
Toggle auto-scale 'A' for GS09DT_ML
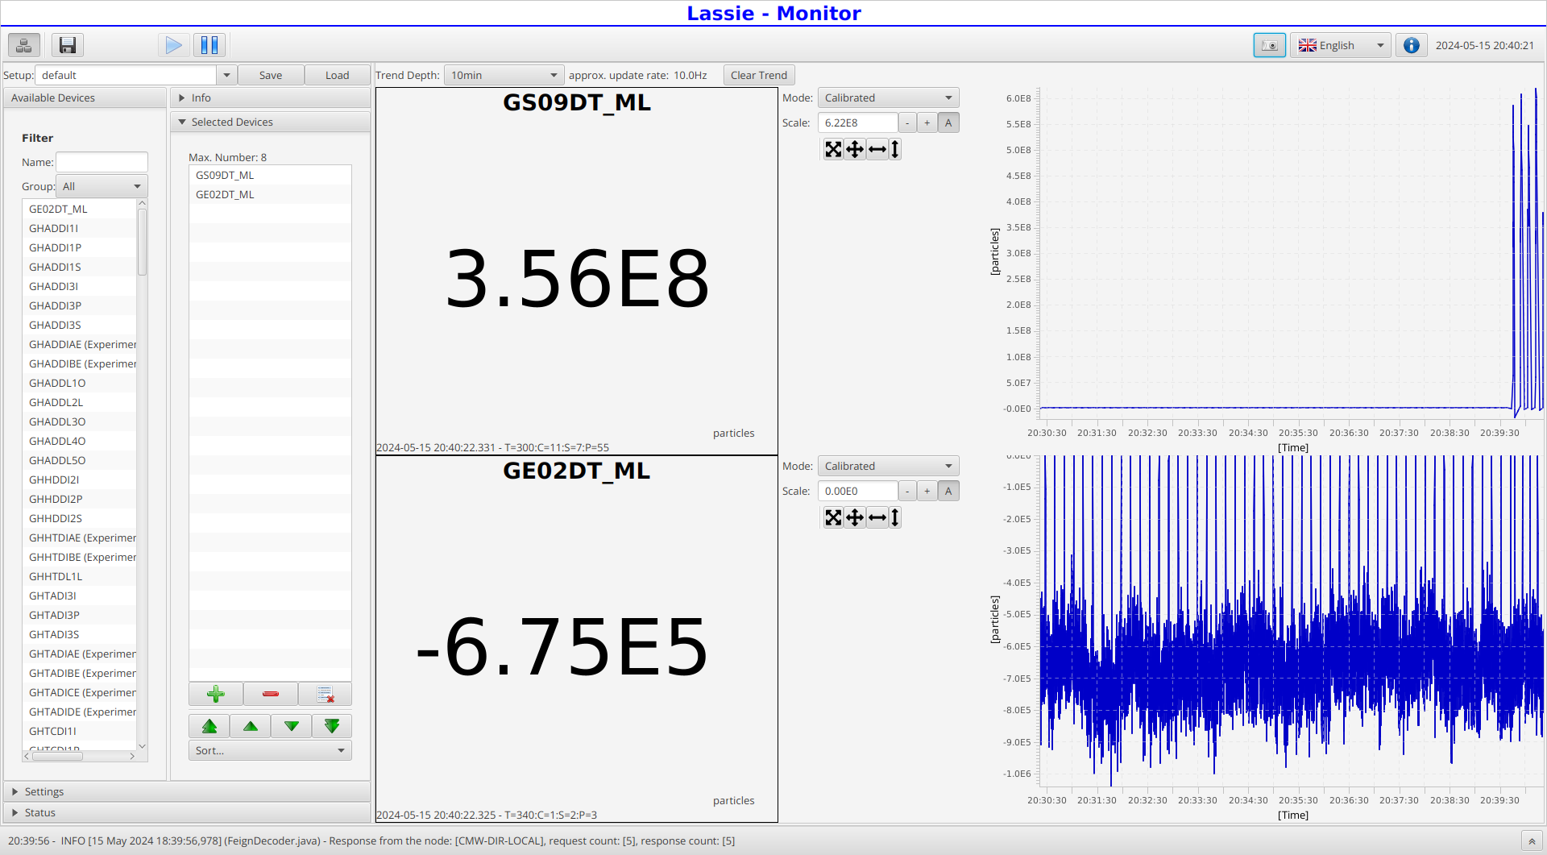click(x=948, y=122)
